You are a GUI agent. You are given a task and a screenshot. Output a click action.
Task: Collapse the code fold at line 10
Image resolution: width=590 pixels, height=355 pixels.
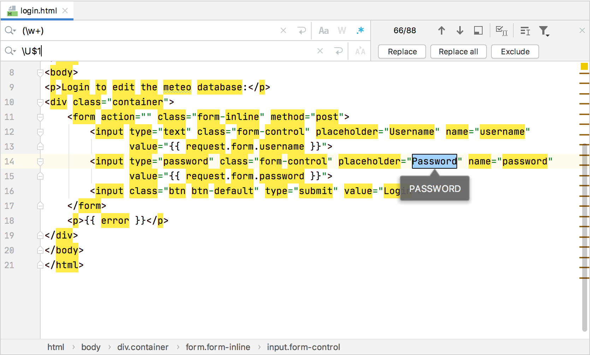40,102
